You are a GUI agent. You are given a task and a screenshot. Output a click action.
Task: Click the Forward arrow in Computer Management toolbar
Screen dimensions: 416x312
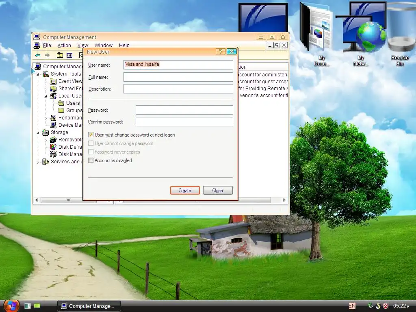pyautogui.click(x=47, y=55)
